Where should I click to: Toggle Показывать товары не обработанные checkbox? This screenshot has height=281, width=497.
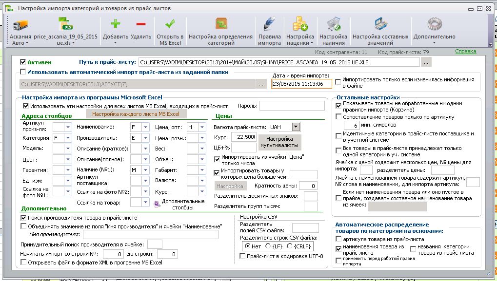338,106
